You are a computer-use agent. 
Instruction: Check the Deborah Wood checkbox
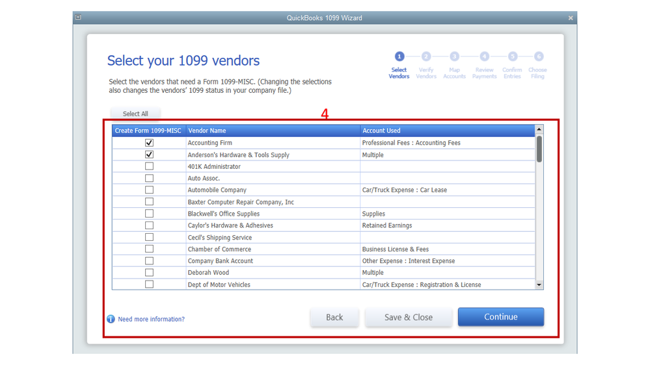pos(149,273)
